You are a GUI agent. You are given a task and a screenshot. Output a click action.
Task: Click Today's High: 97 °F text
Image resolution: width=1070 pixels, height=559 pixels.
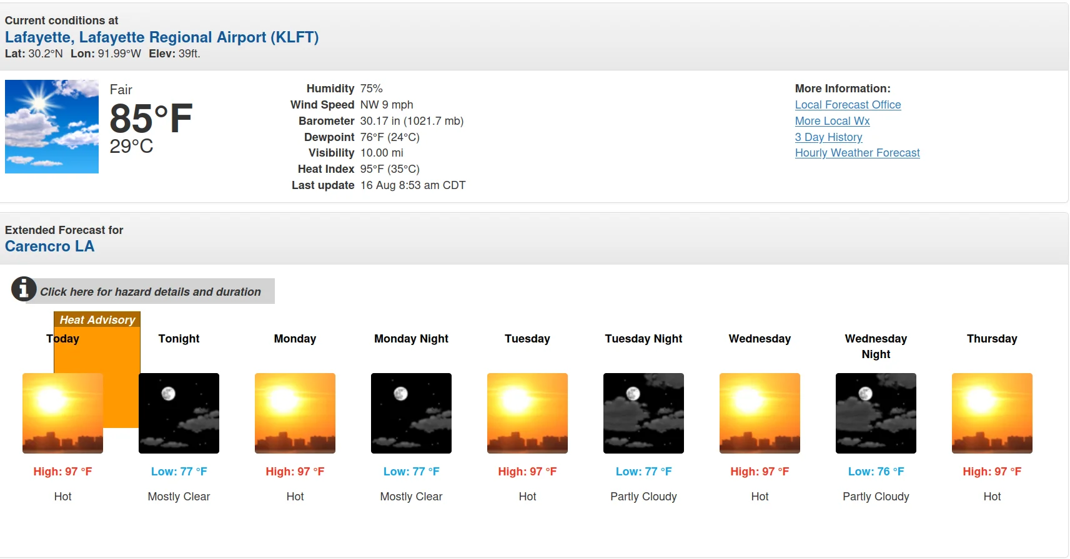pyautogui.click(x=62, y=472)
